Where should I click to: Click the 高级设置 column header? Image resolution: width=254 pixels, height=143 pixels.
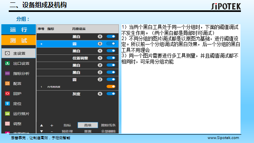tap(79, 29)
